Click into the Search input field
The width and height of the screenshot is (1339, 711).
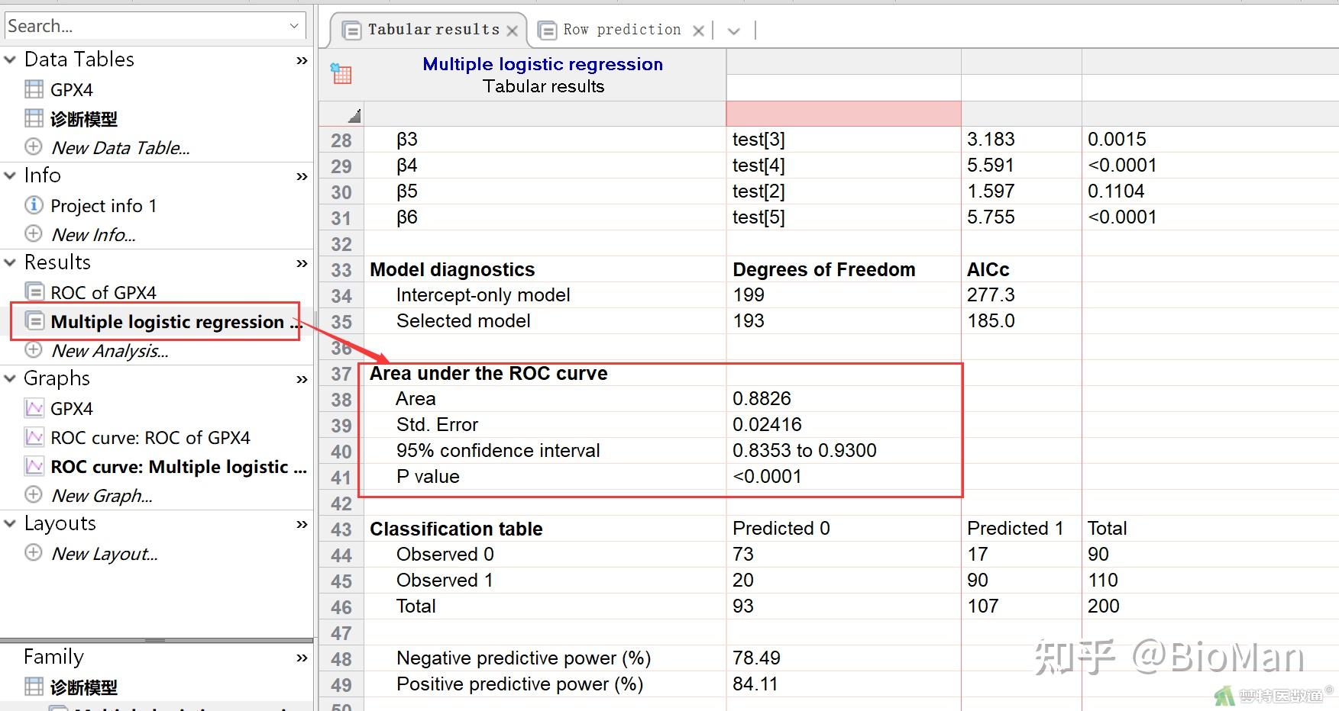(x=145, y=26)
